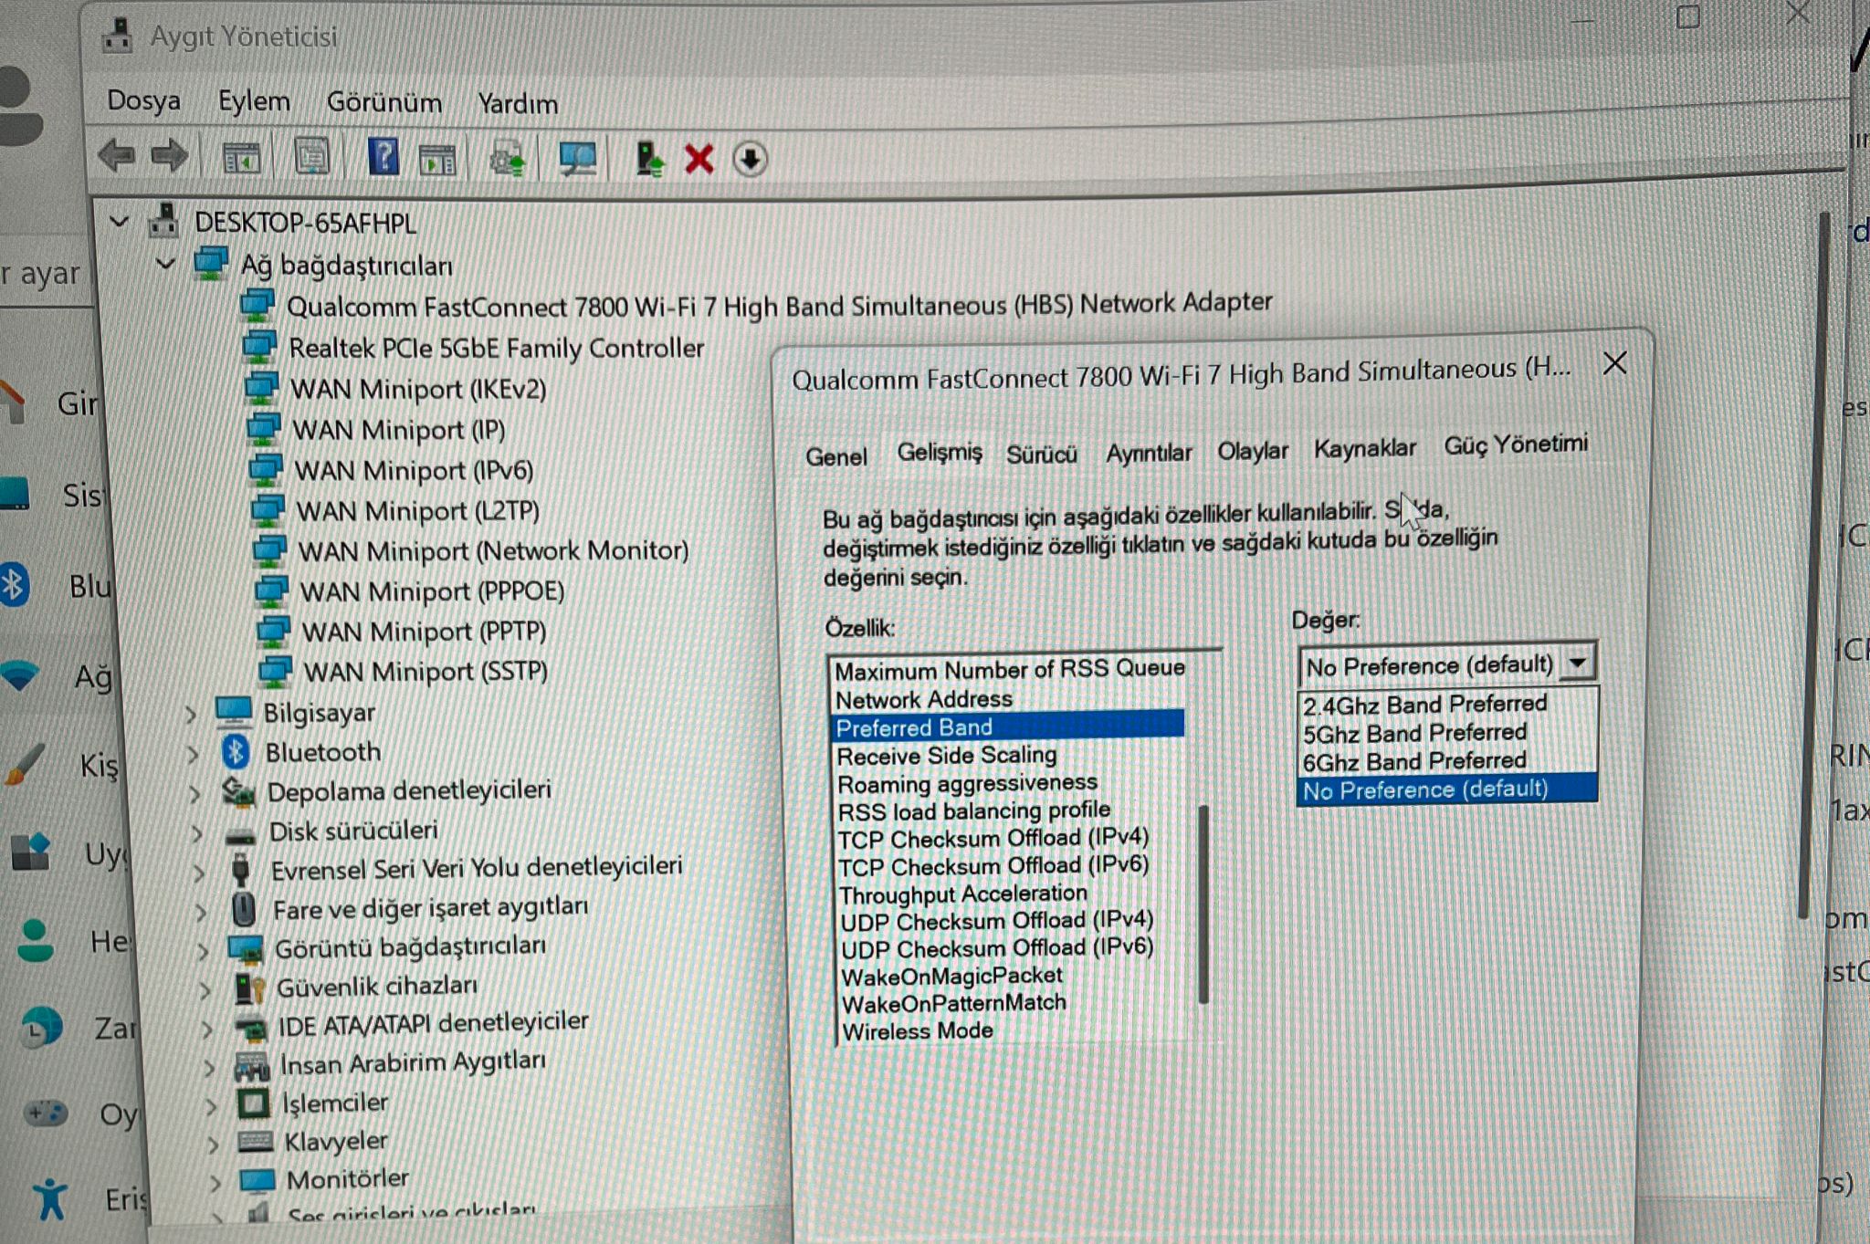The width and height of the screenshot is (1870, 1244).
Task: Click the Help question mark toolbar icon
Action: [383, 157]
